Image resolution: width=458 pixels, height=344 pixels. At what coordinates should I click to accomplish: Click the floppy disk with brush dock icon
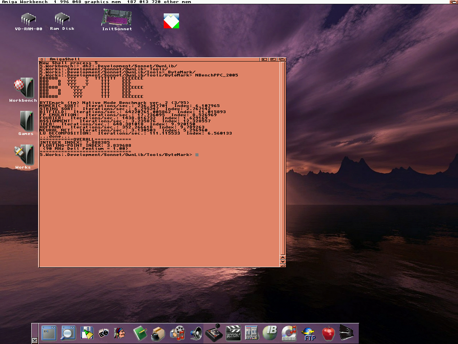pyautogui.click(x=87, y=333)
